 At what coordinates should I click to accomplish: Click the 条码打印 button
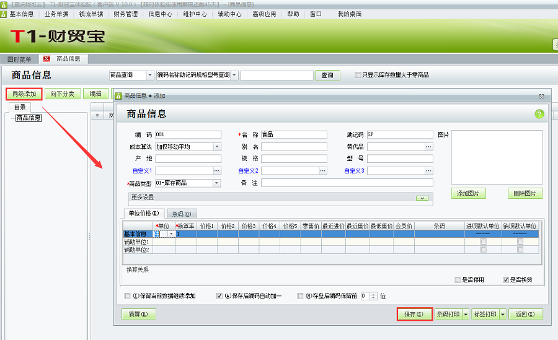tap(448, 315)
